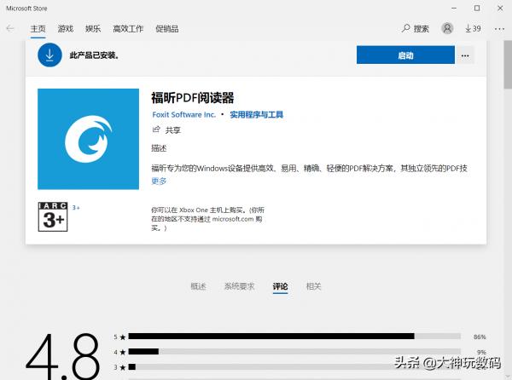Click the installed download status icon
Screen dimensions: 512x380
coord(49,55)
